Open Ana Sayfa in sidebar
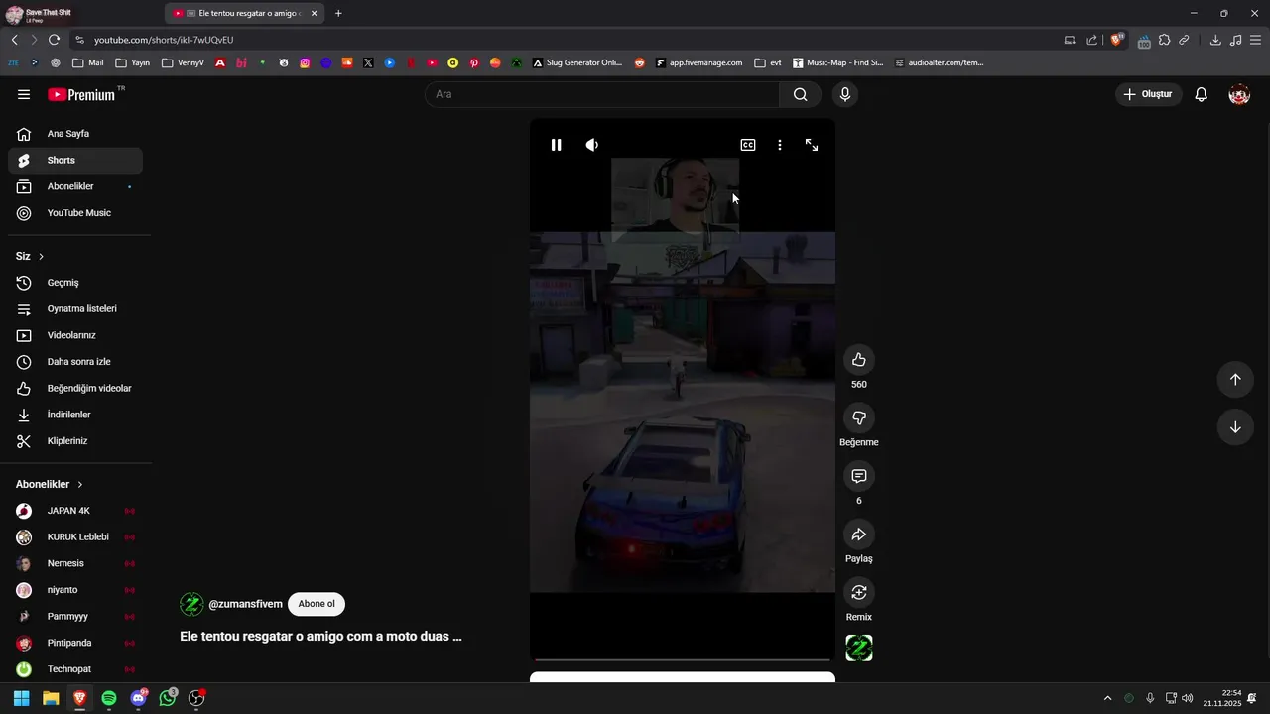 pyautogui.click(x=75, y=134)
